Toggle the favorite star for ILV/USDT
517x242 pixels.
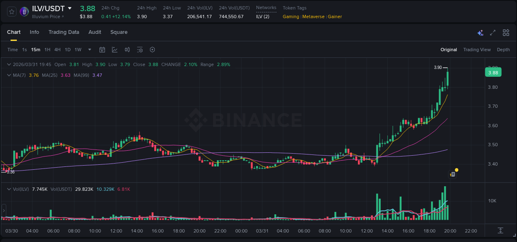pyautogui.click(x=11, y=11)
